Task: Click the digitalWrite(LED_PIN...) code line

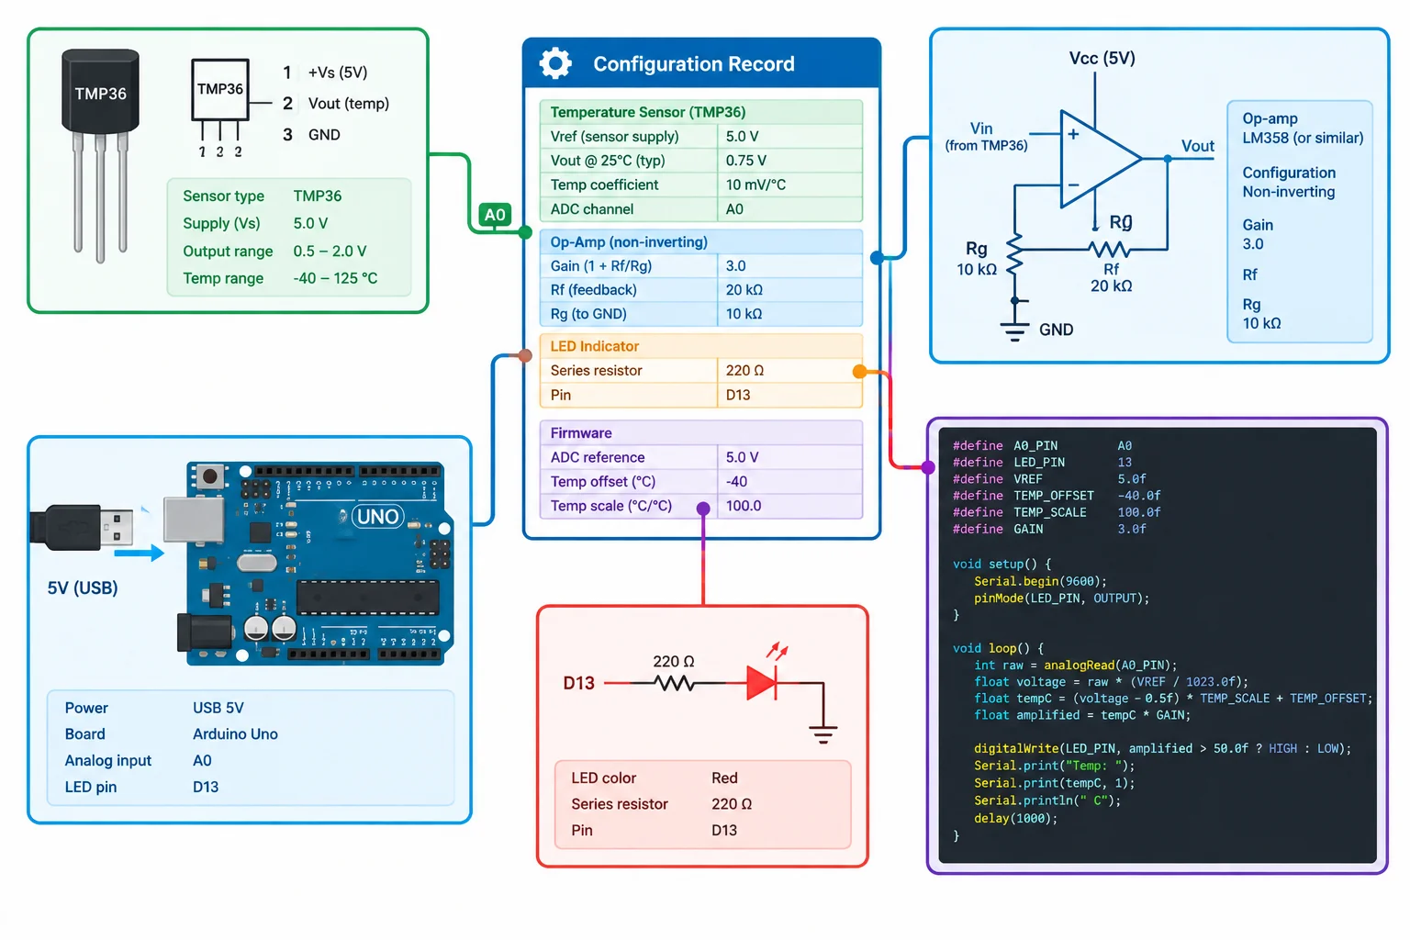Action: [1163, 749]
